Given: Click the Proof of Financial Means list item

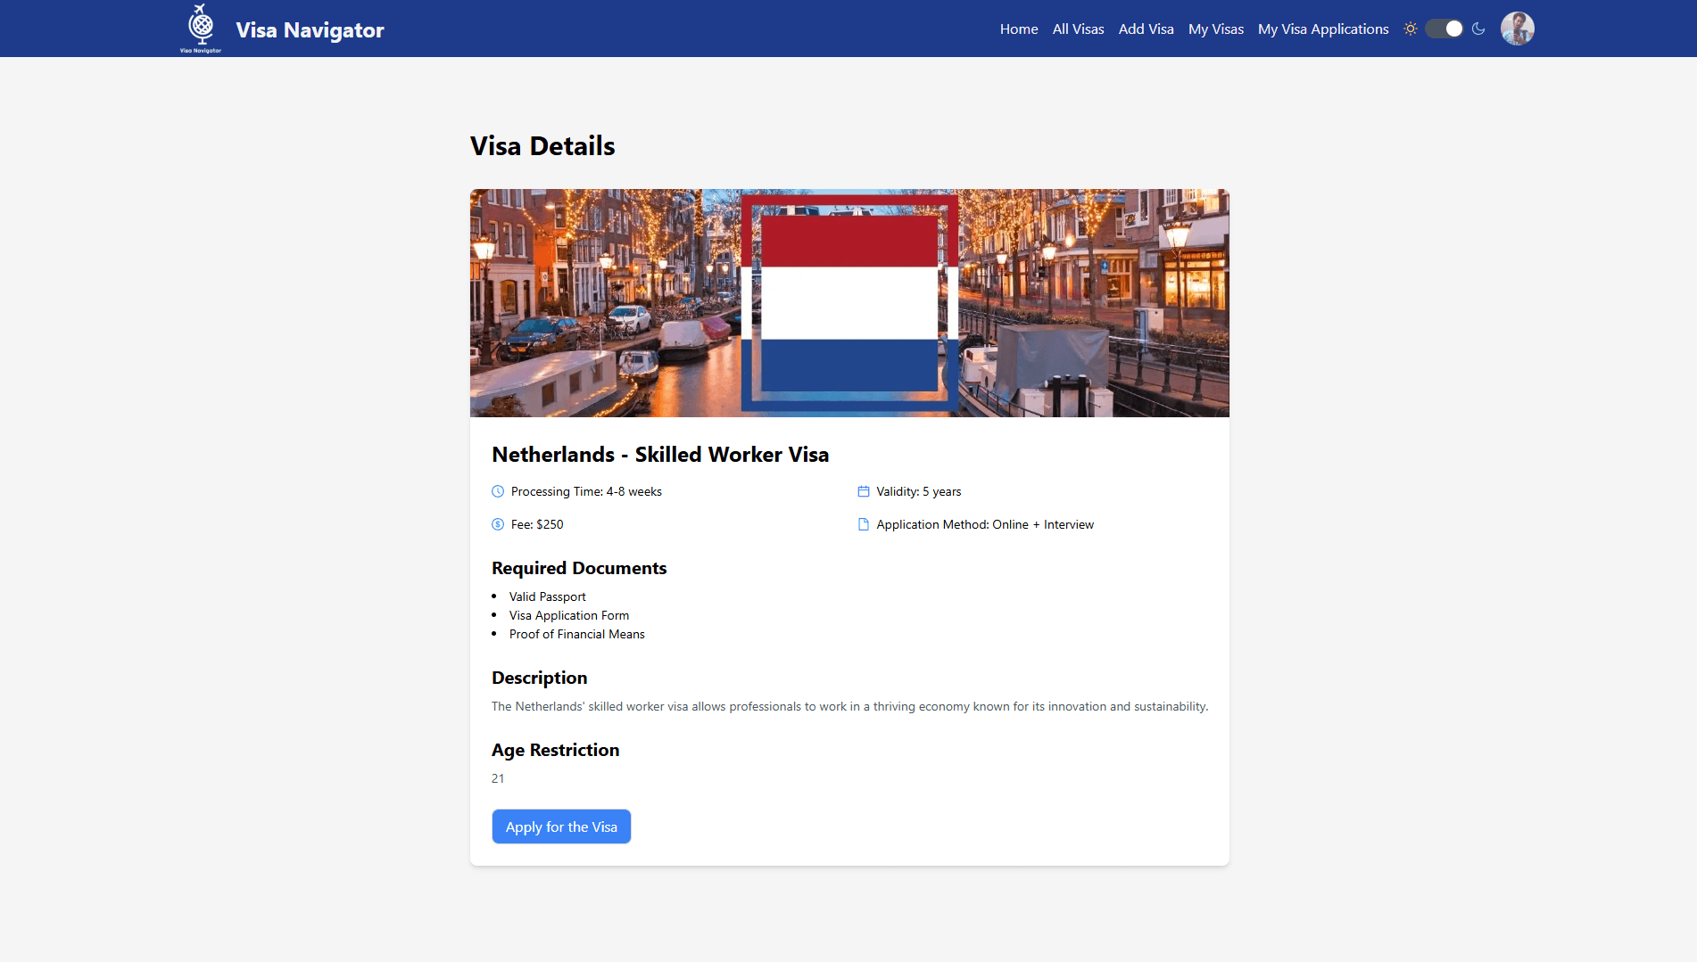Looking at the screenshot, I should coord(576,634).
